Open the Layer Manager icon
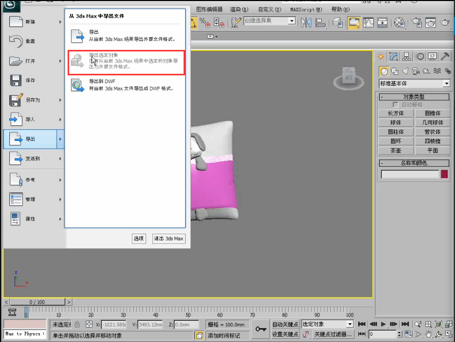Viewport: 455px width, 342px height. [x=337, y=23]
